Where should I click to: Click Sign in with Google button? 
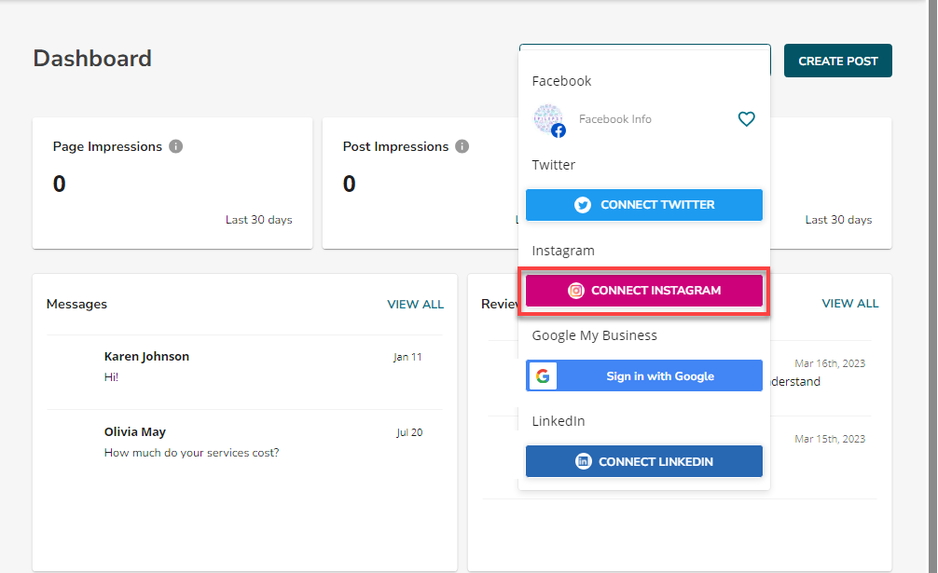click(x=644, y=375)
